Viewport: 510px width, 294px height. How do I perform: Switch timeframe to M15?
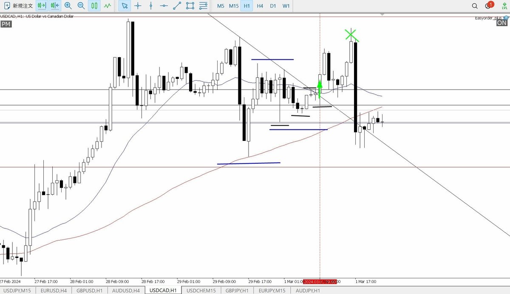(233, 6)
